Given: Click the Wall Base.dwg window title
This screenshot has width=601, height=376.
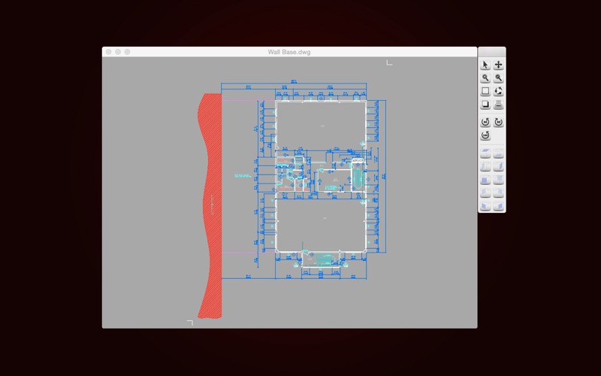Looking at the screenshot, I should tap(289, 52).
